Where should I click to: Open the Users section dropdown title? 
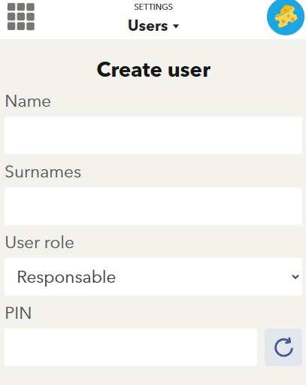pyautogui.click(x=153, y=26)
